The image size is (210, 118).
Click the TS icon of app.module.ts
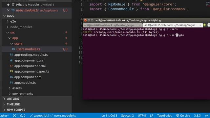tap(11, 83)
